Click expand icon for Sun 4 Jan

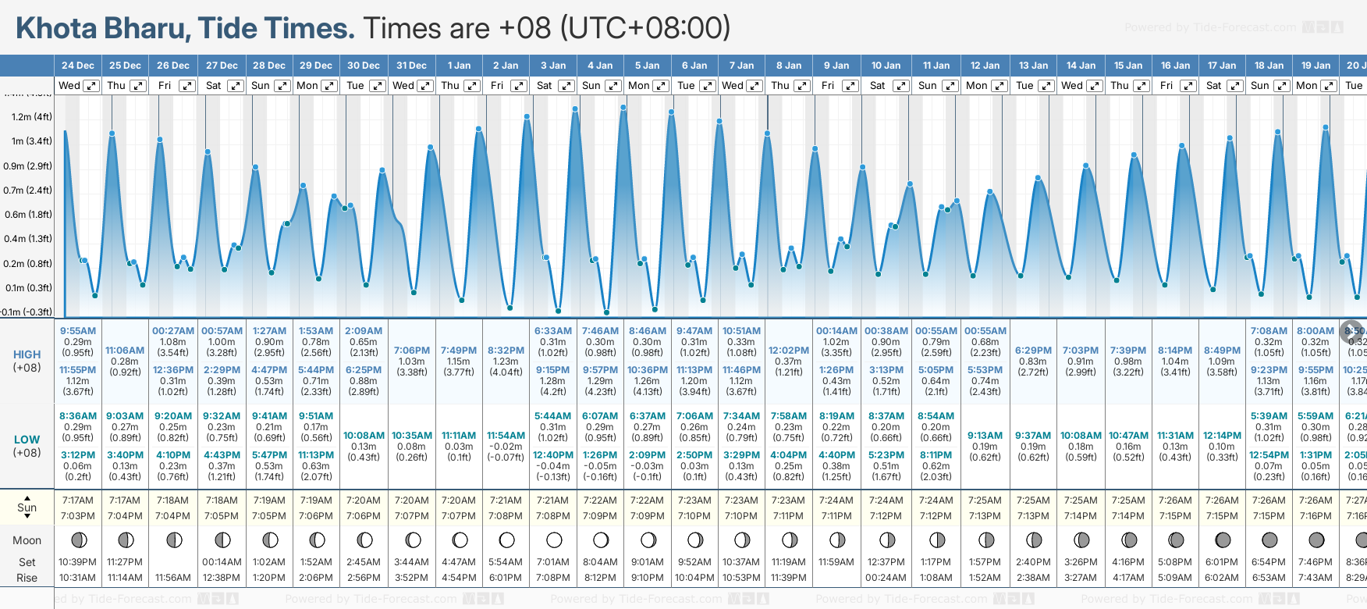pyautogui.click(x=613, y=86)
